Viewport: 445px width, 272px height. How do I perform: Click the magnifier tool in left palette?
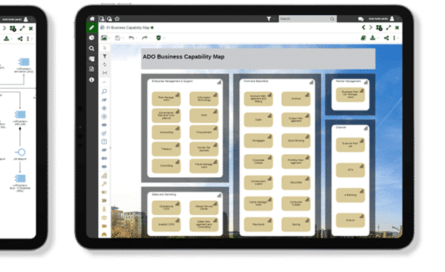tap(104, 91)
